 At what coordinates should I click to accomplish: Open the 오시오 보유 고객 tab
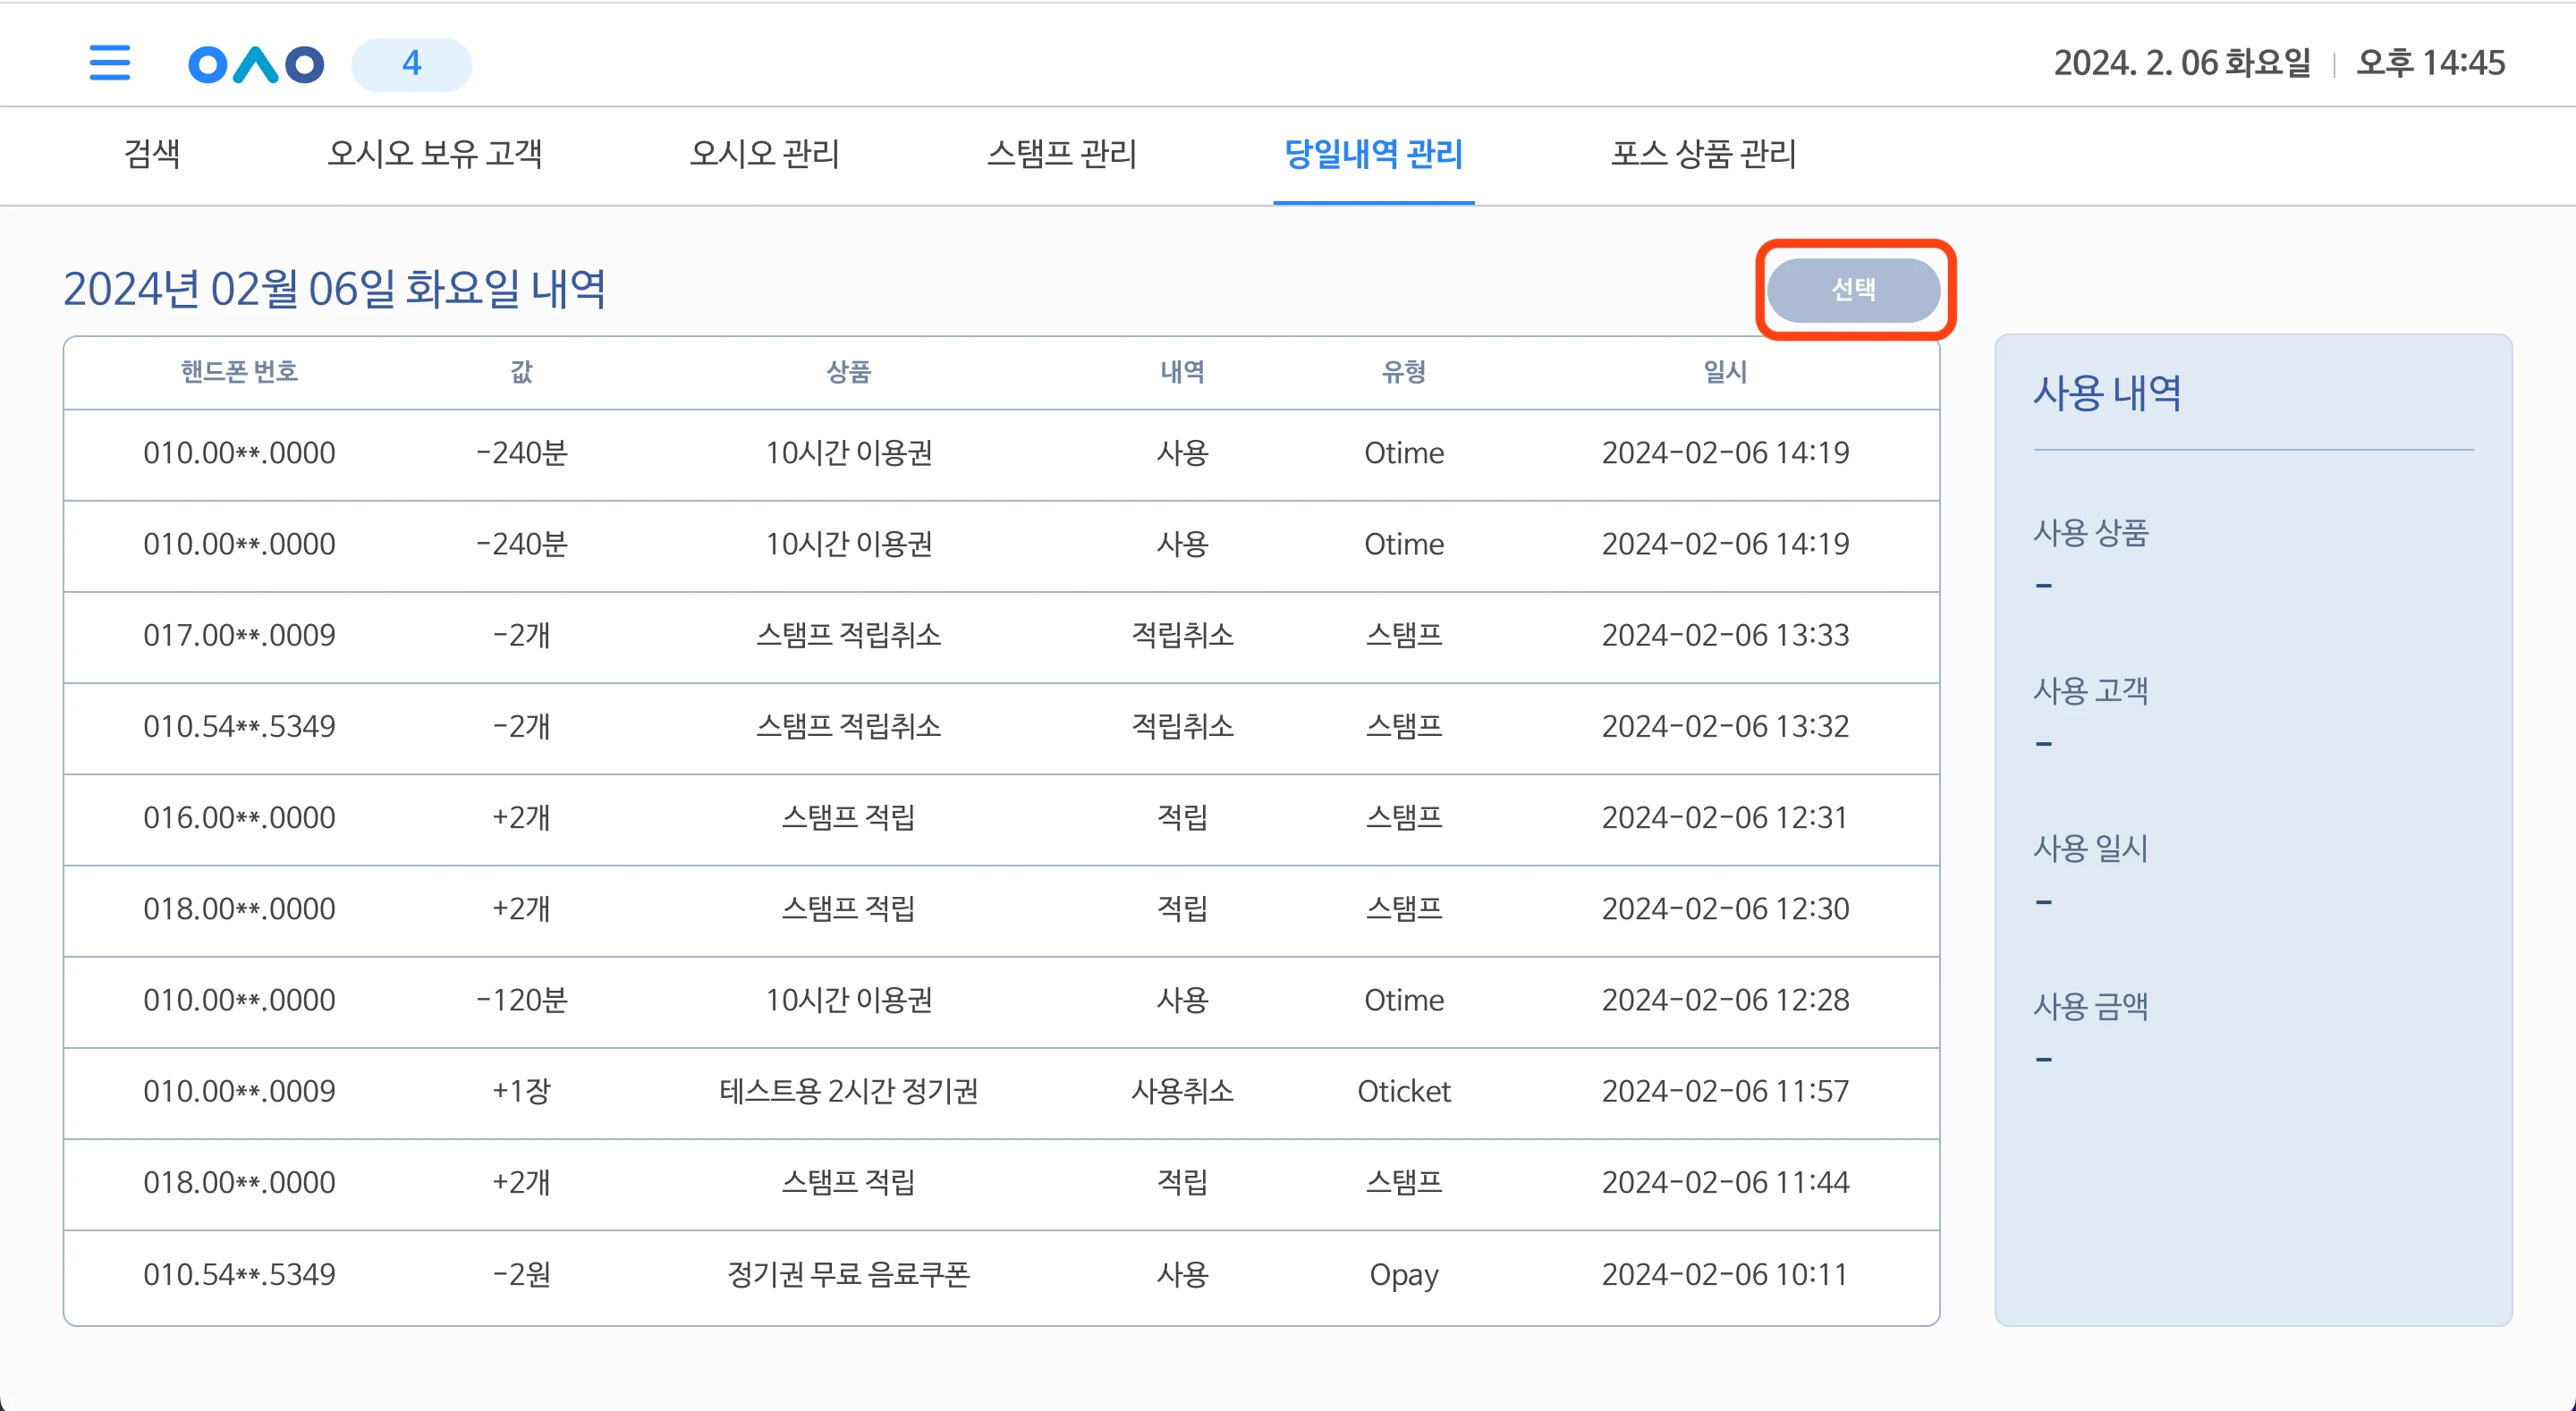coord(434,154)
